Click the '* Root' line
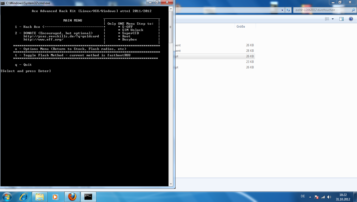The width and height of the screenshot is (357, 202). click(124, 36)
